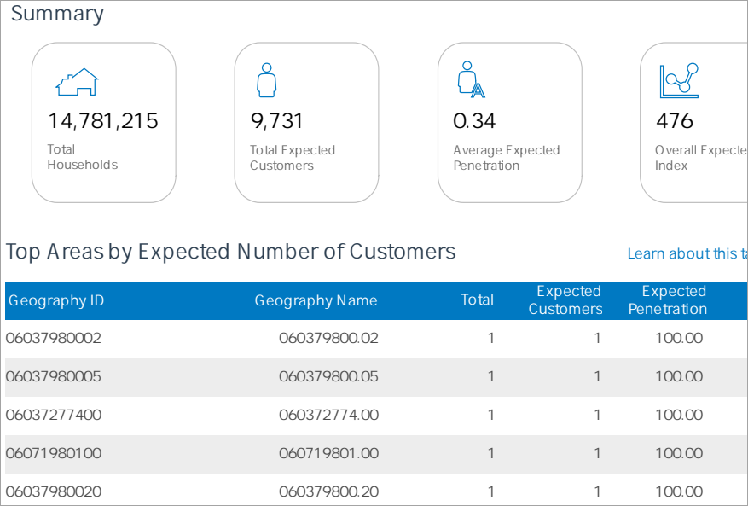748x506 pixels.
Task: Click the Top Areas by Expected Customers heading
Action: click(231, 252)
